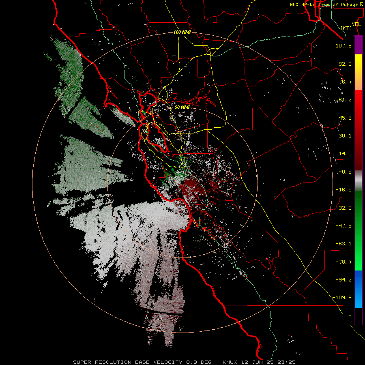
Task: Click the -78.7 velocity legend value
Action: tap(344, 262)
